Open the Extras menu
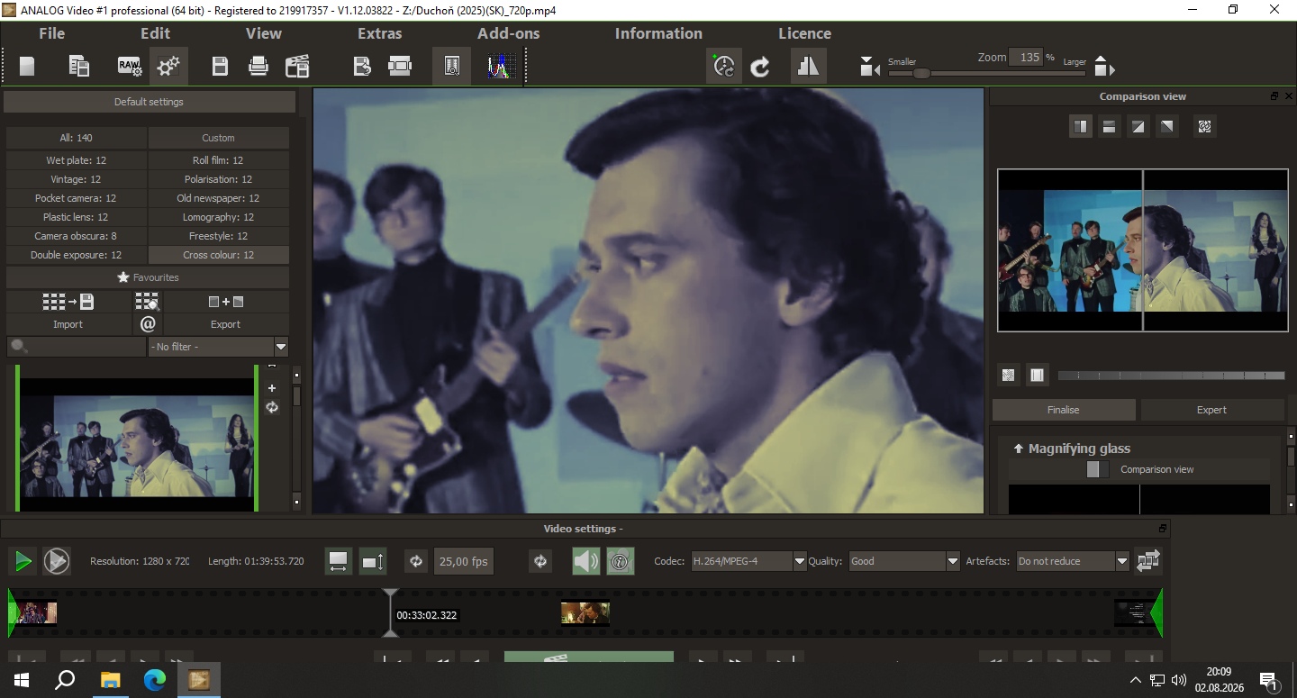Screen dimensions: 1297x698 380,33
